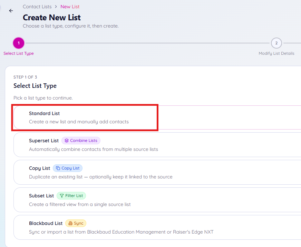301x247 pixels.
Task: Click the STEP 1 OF 3 label
Action: (x=25, y=77)
